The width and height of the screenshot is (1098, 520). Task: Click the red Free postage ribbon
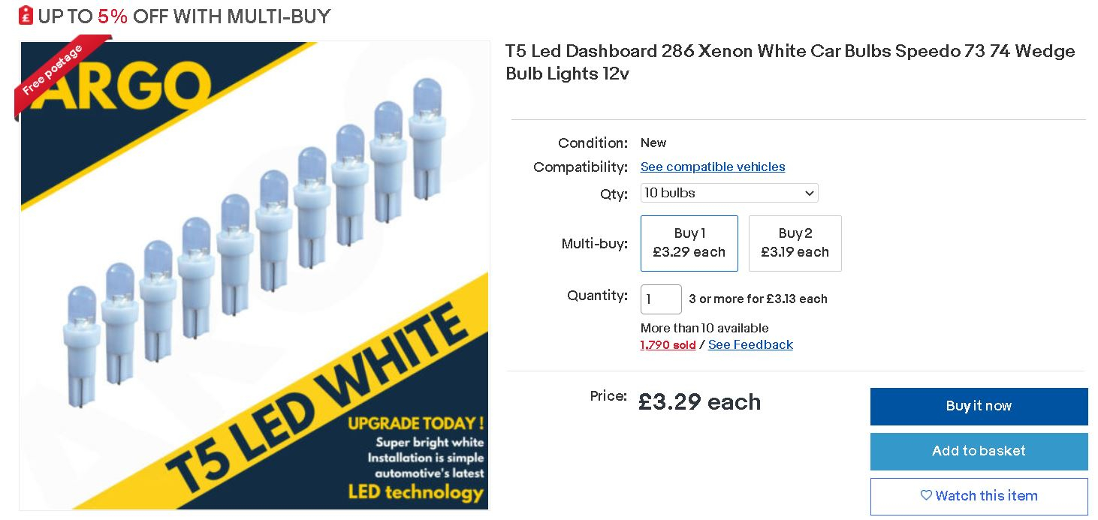pos(51,71)
